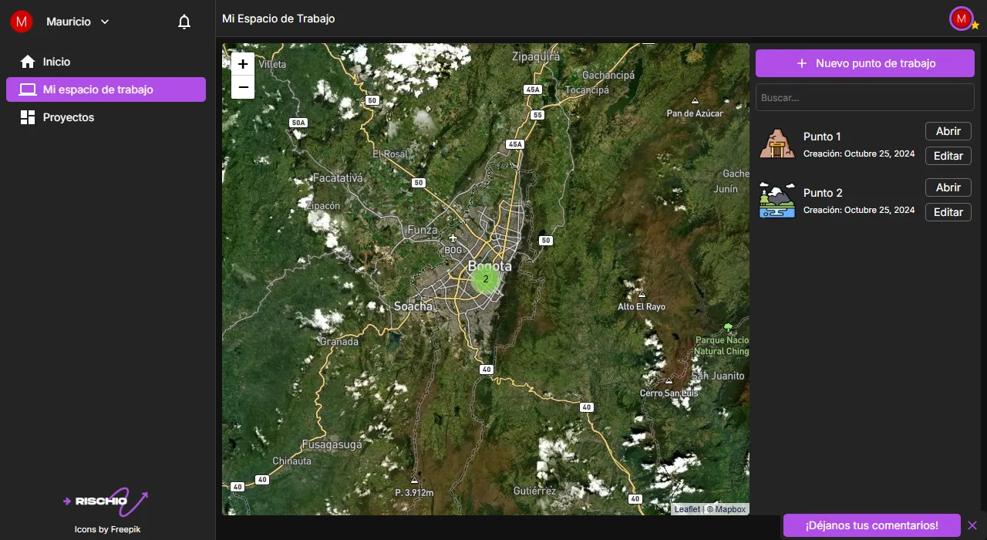
Task: Click the Punto 2 landscape icon
Action: [776, 200]
